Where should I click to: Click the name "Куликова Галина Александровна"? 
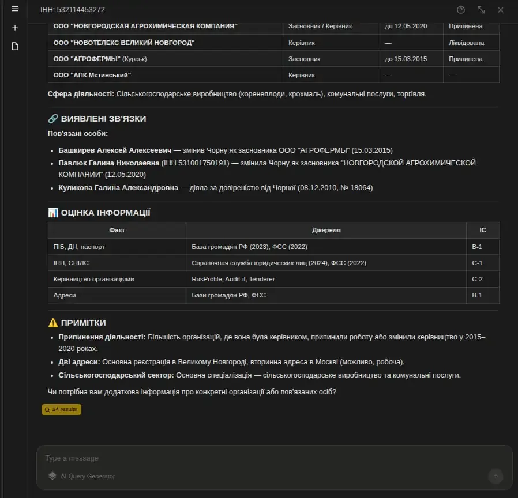click(118, 187)
